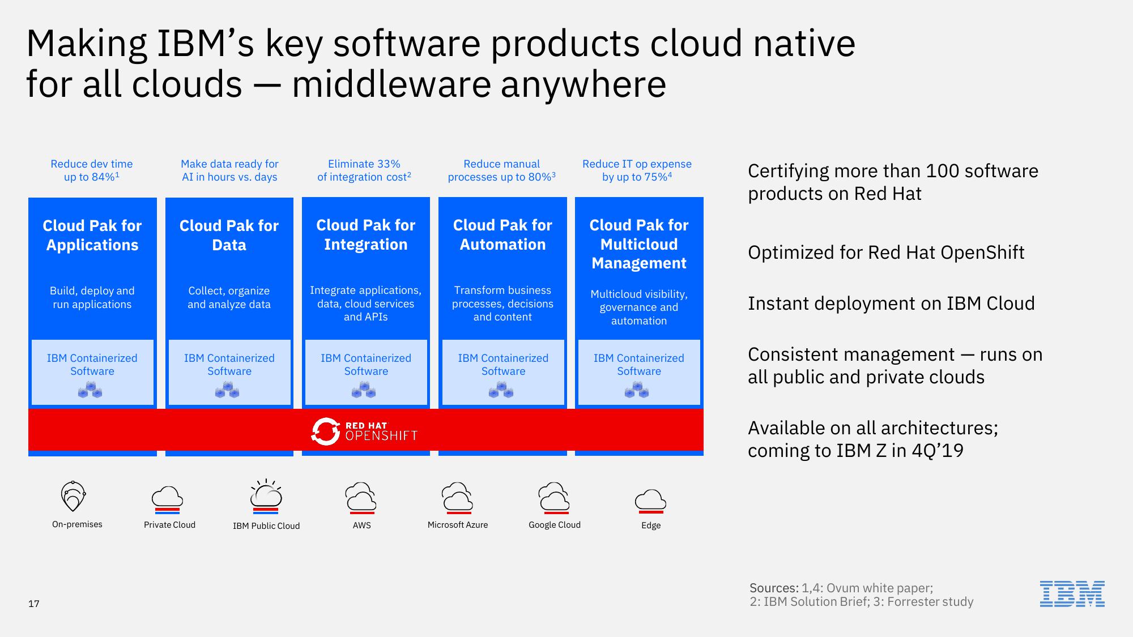Click the Private Cloud icon
The image size is (1133, 637).
(167, 499)
